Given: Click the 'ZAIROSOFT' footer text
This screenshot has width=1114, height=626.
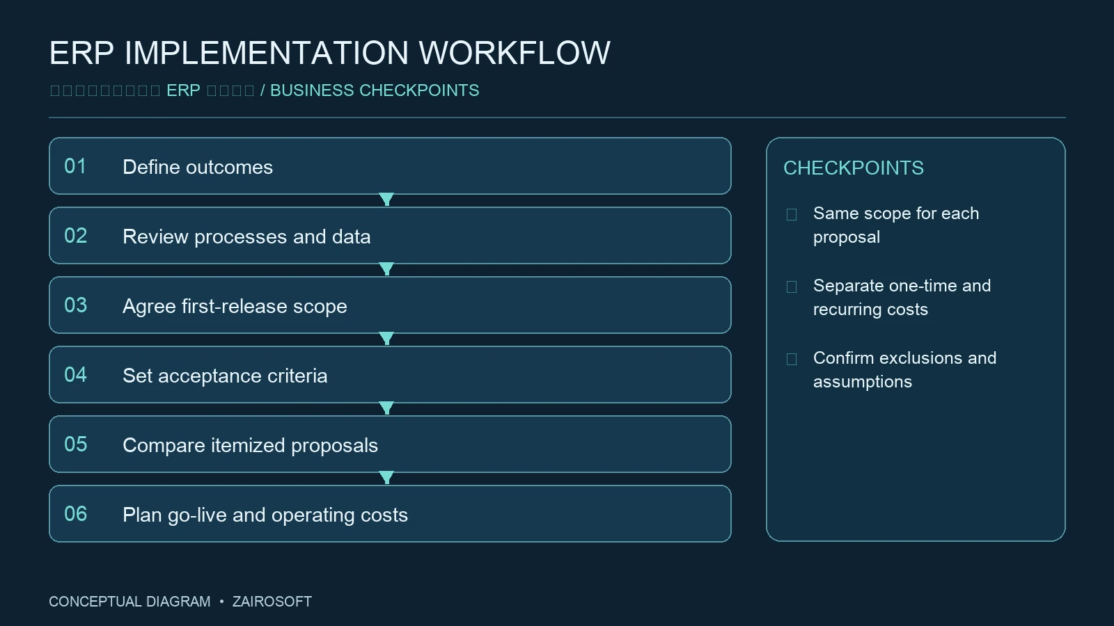Looking at the screenshot, I should point(272,602).
